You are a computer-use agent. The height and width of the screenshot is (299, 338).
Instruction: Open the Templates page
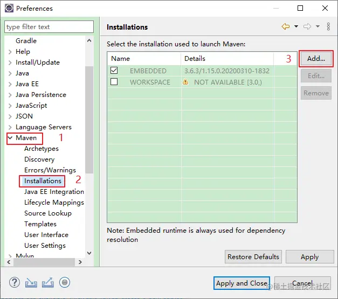[x=40, y=224]
